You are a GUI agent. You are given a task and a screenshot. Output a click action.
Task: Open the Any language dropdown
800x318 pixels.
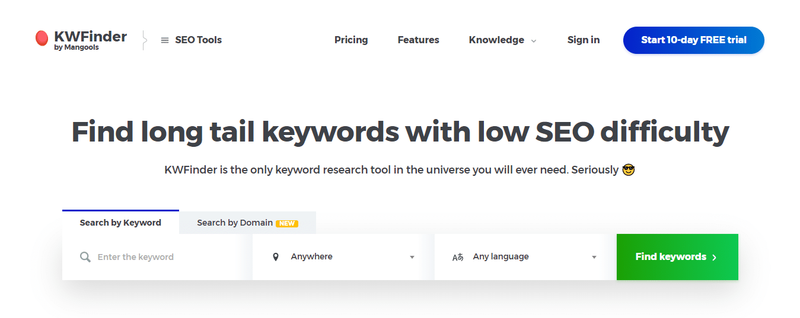(525, 257)
